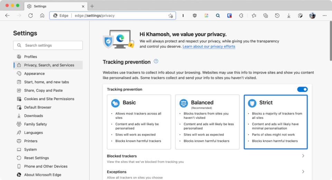Click the 'Blocked trackers' row title
Screen dimensions: 332x180
pyautogui.click(x=122, y=156)
